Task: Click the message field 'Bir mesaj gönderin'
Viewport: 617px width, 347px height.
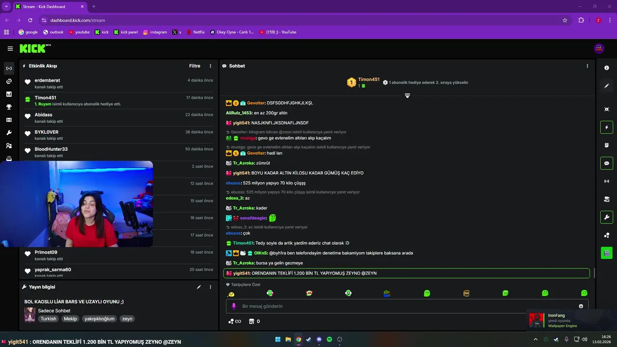Action: pos(407,306)
